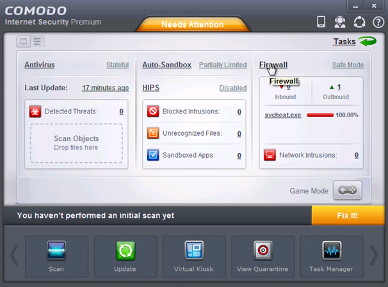
Task: Open the svchost.exe process link
Action: 283,115
